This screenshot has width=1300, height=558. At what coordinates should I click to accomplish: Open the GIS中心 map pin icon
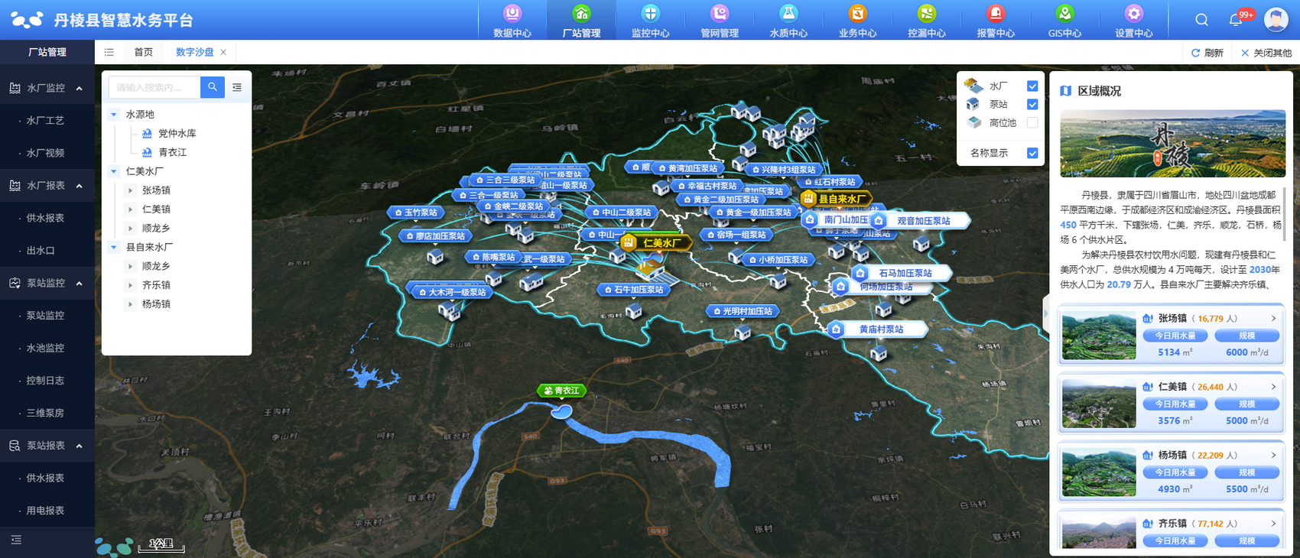click(1064, 15)
